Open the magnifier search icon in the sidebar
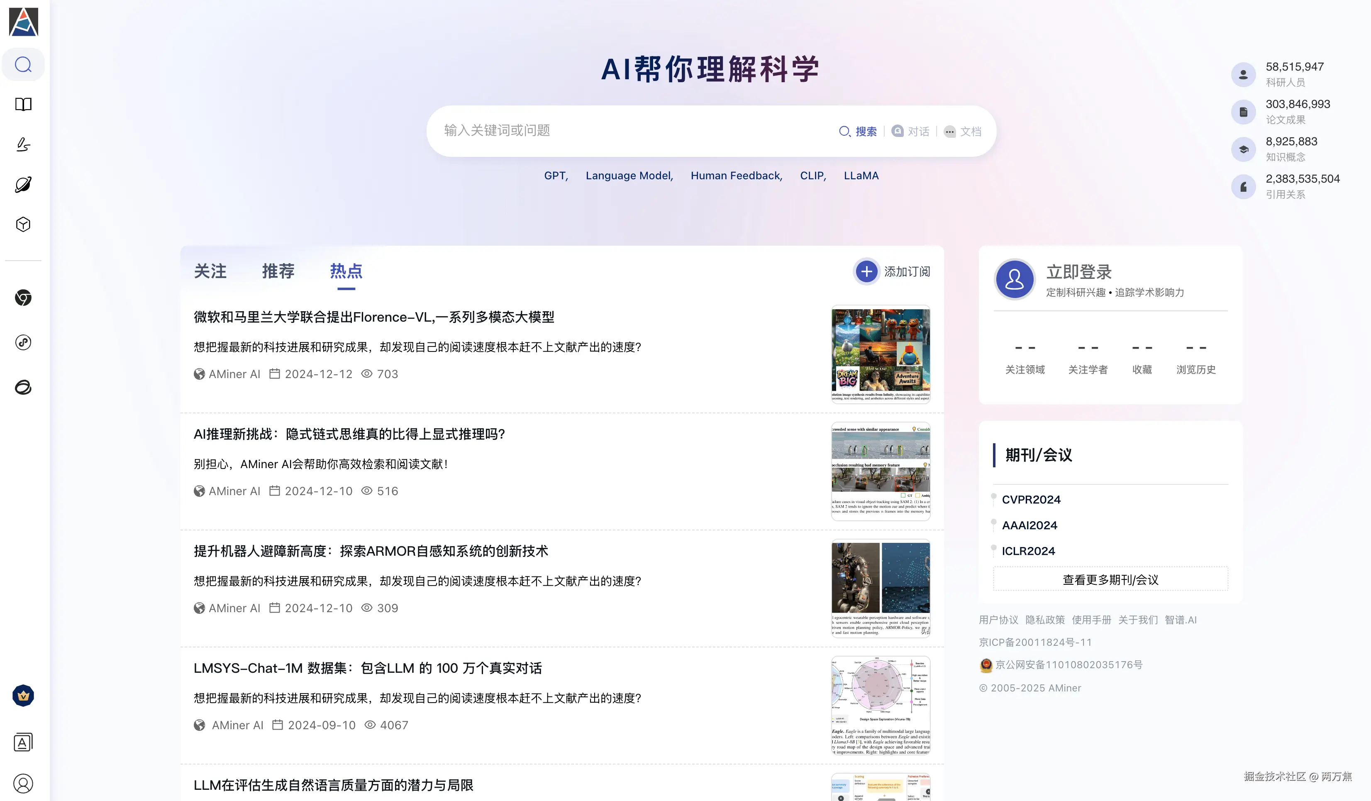Screen dimensions: 1371x801 (x=23, y=65)
